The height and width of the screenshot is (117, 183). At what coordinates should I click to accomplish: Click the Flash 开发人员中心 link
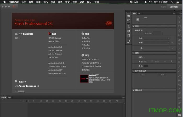pyautogui.click(x=90, y=59)
